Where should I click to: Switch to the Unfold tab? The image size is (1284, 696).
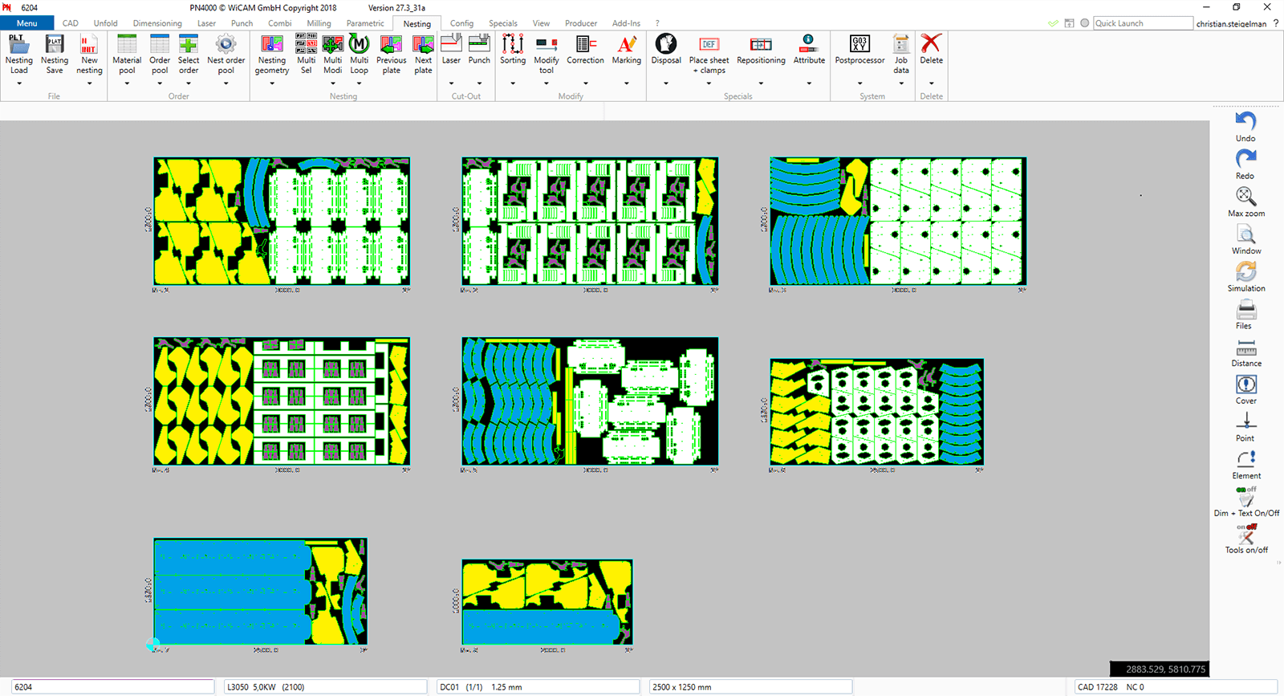[x=105, y=23]
